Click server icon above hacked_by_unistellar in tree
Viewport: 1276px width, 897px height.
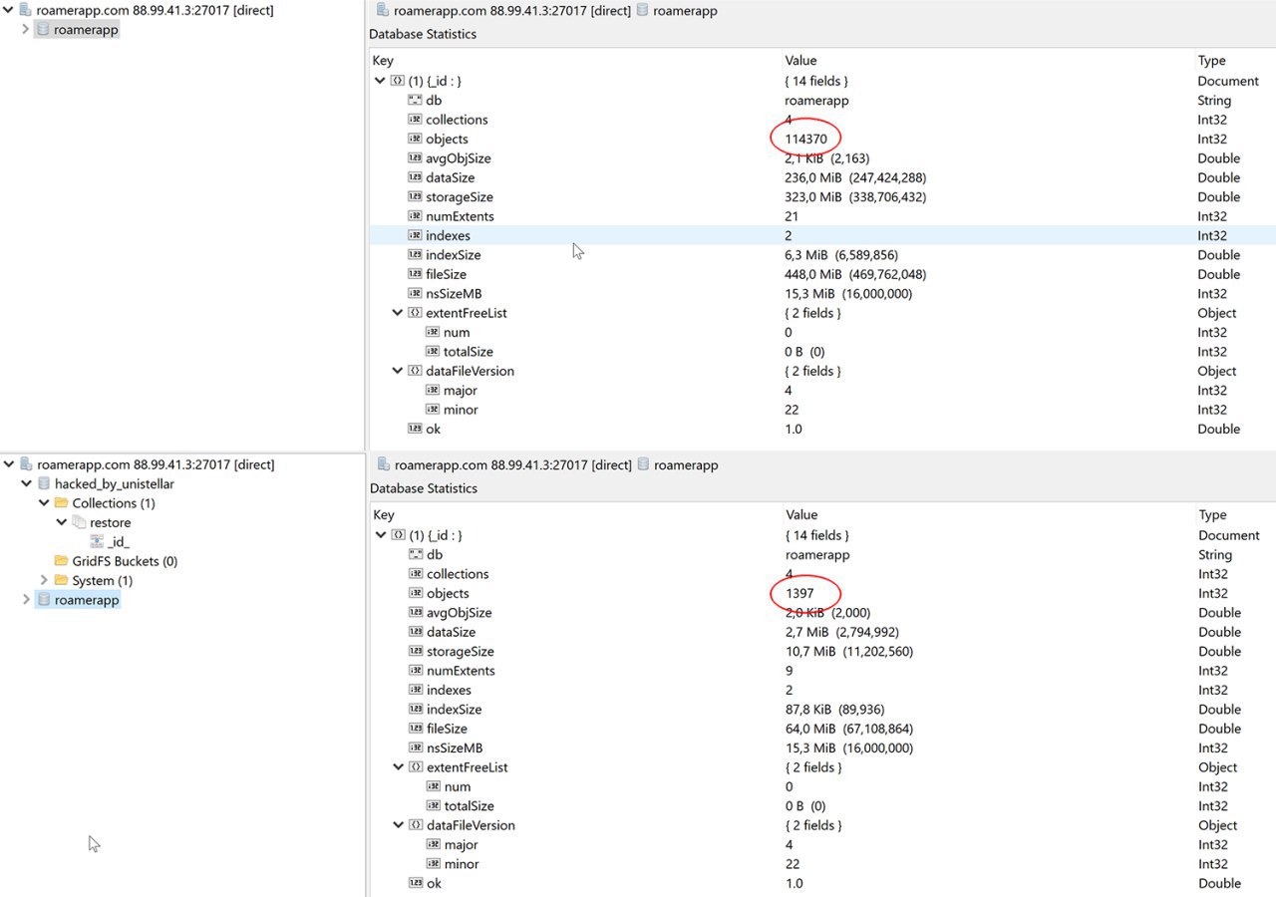point(25,464)
